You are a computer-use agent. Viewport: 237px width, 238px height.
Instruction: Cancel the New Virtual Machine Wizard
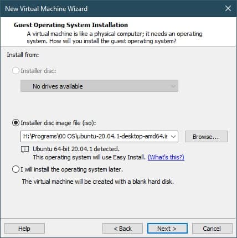point(212,229)
